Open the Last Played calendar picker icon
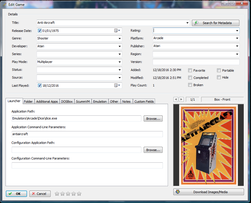 [117, 85]
